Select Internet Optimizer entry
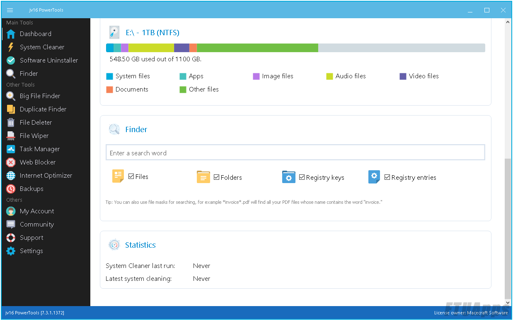Viewport: 513px width, 321px height. 46,176
